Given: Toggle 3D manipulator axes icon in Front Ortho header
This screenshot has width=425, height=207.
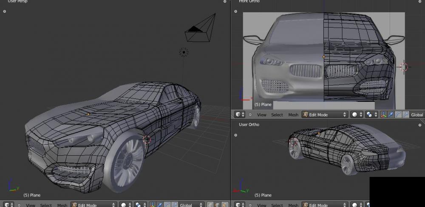Looking at the screenshot, I should pyautogui.click(x=385, y=115).
